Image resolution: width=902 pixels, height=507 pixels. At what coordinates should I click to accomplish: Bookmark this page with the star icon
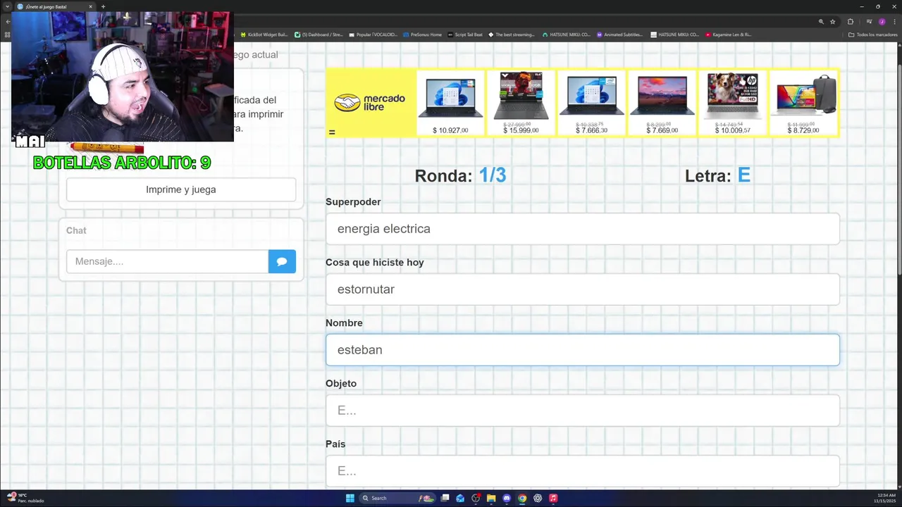(x=832, y=22)
